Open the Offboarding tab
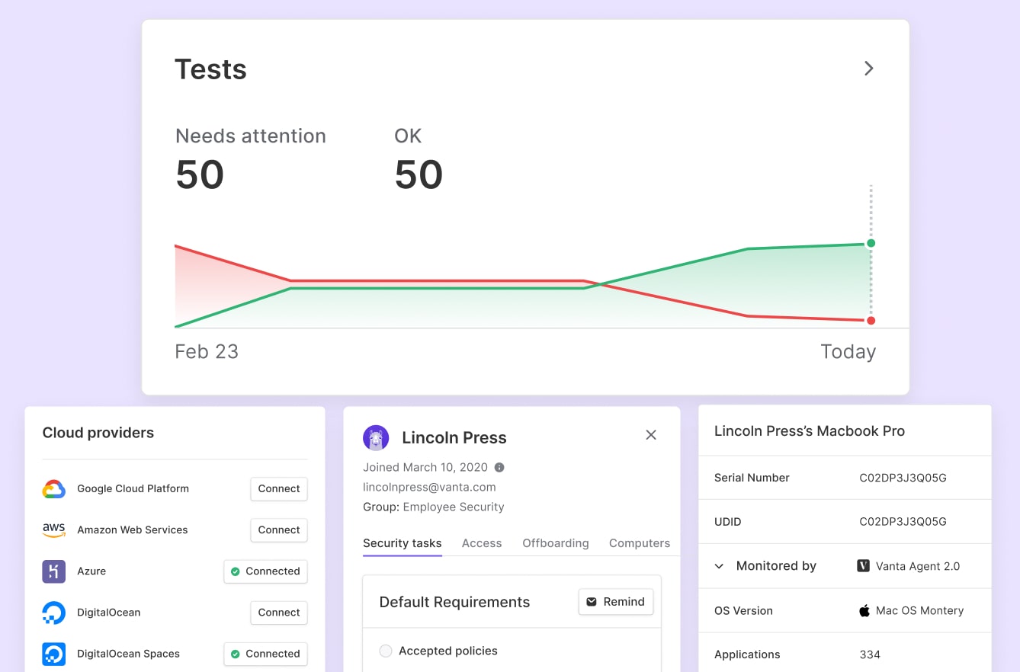Screen dimensions: 1020x672 (555, 543)
